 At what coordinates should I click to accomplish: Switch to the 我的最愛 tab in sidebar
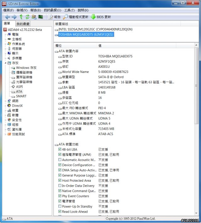(23, 24)
